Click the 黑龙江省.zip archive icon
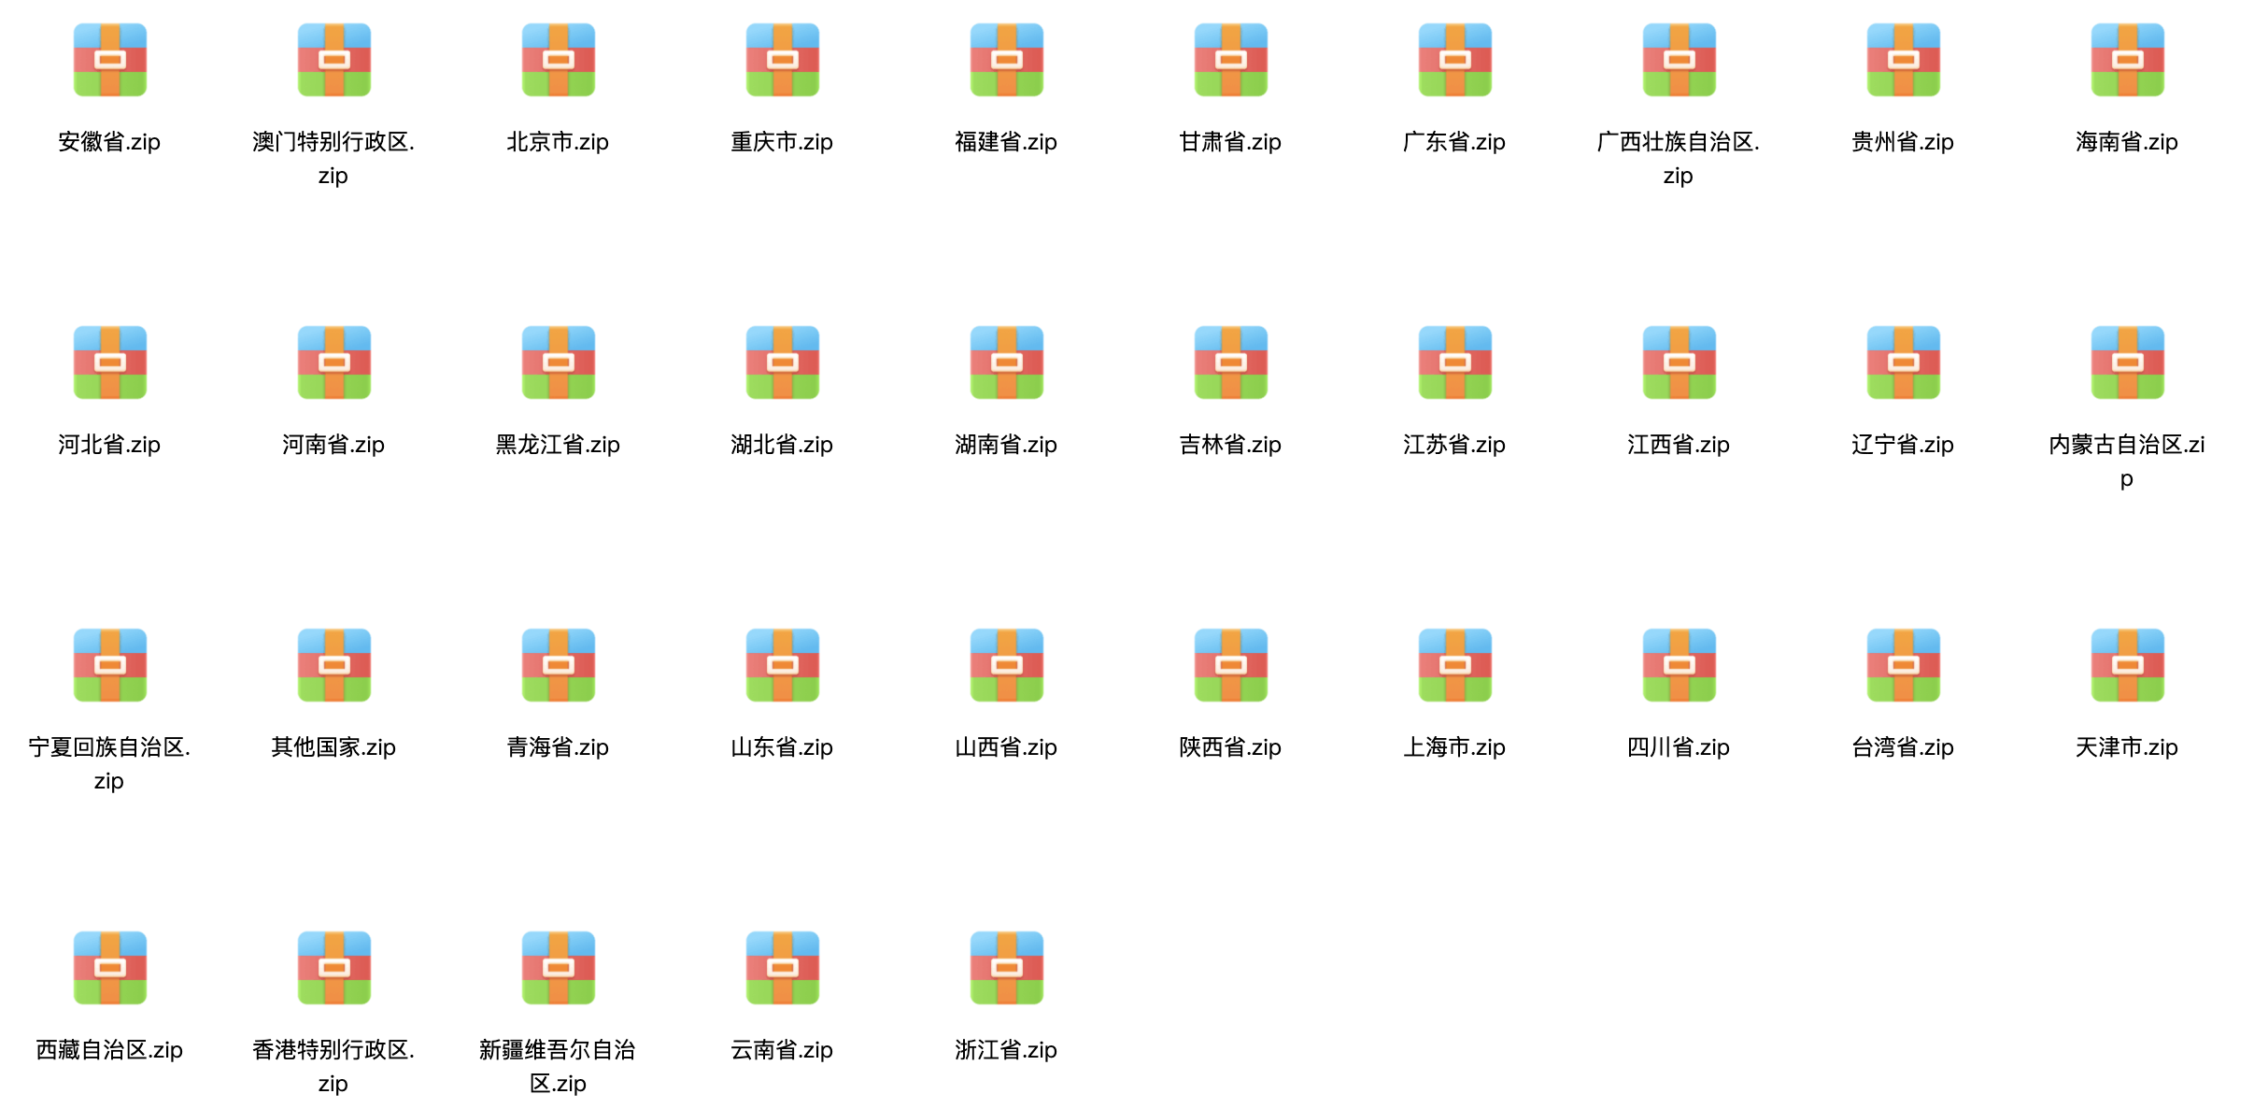The image size is (2268, 1108). [x=558, y=362]
